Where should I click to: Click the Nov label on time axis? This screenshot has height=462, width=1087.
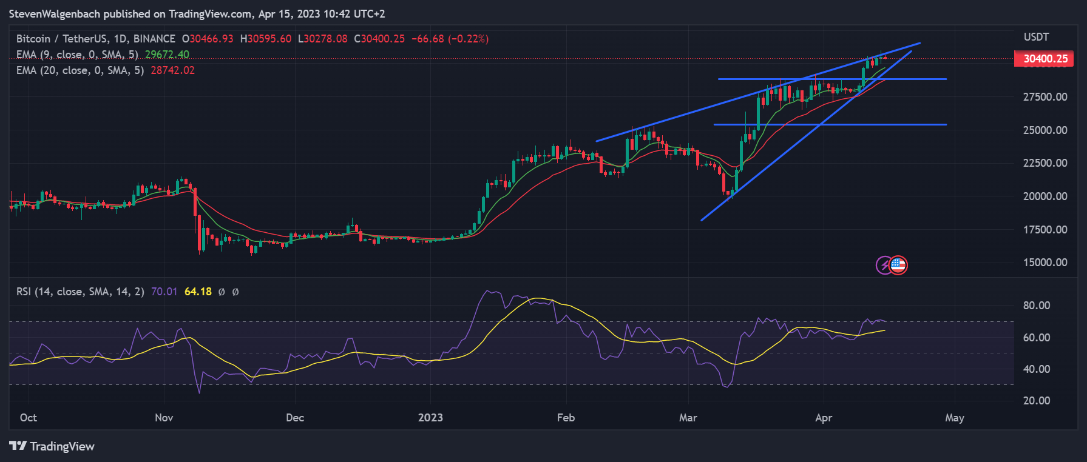click(x=164, y=418)
